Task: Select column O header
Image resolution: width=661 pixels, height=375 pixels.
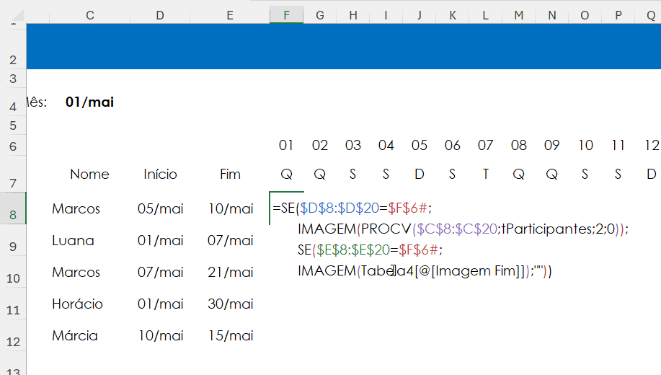Action: [x=585, y=15]
